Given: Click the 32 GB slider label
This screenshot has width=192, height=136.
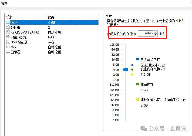Looking at the screenshot, I should pos(115,55).
